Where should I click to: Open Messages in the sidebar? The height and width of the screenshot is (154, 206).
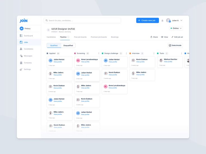26,56
